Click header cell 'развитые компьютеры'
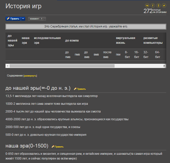This screenshot has height=163, width=170. (153, 40)
